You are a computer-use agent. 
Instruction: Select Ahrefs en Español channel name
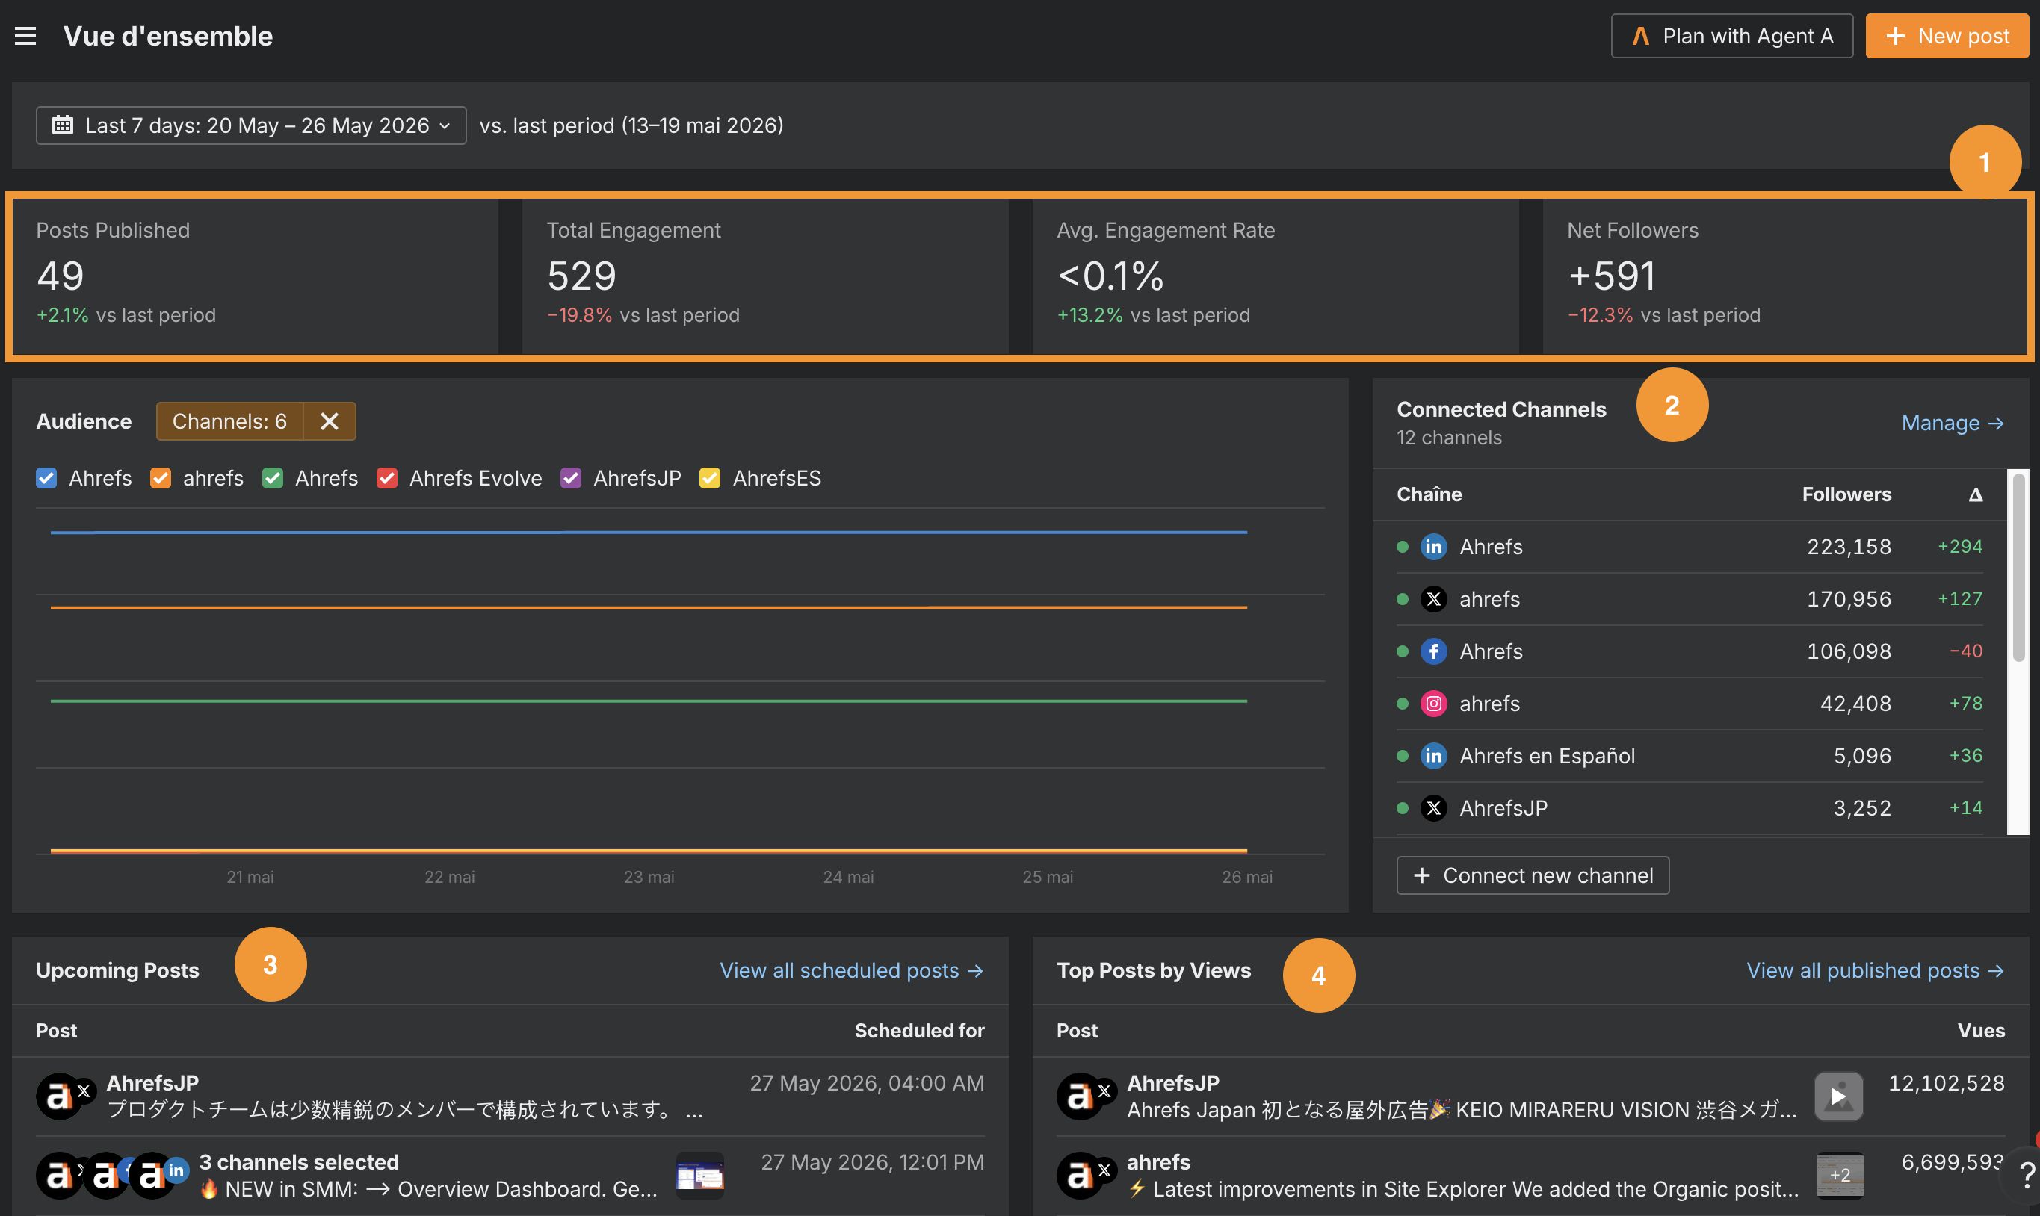pos(1547,757)
